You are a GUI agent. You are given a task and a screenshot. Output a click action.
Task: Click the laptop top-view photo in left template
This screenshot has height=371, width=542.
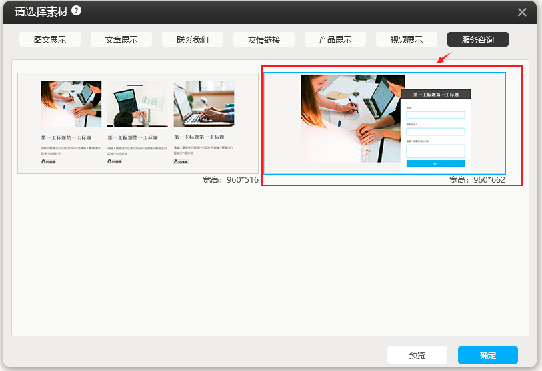[x=137, y=104]
